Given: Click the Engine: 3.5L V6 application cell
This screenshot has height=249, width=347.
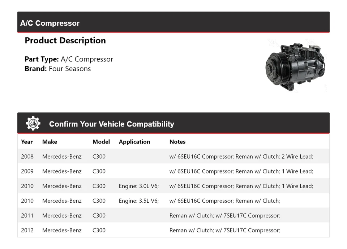Looking at the screenshot, I should 138,201.
